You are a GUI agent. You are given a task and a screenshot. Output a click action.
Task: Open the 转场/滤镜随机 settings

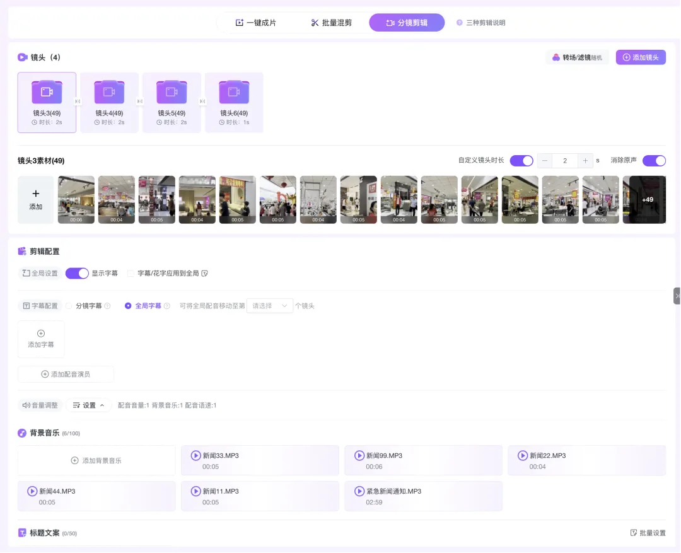pos(577,57)
